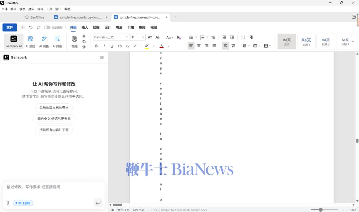359x212 pixels.
Task: Click the yellow highlight color pen
Action: pyautogui.click(x=147, y=46)
